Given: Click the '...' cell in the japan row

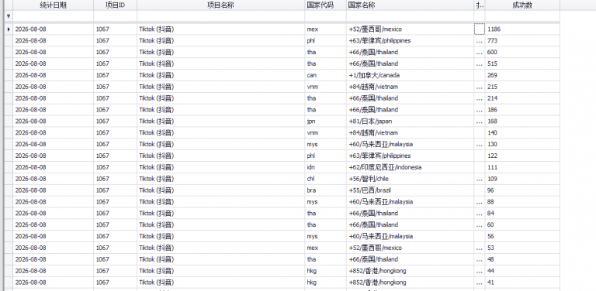Looking at the screenshot, I should click(480, 122).
